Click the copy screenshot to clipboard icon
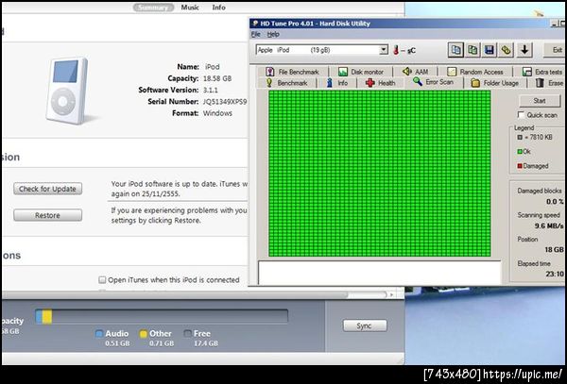Viewport: 567px width, 384px height. pos(472,50)
